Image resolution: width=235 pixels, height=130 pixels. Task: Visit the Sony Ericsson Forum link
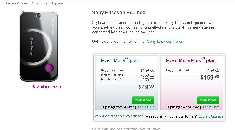coord(166,41)
